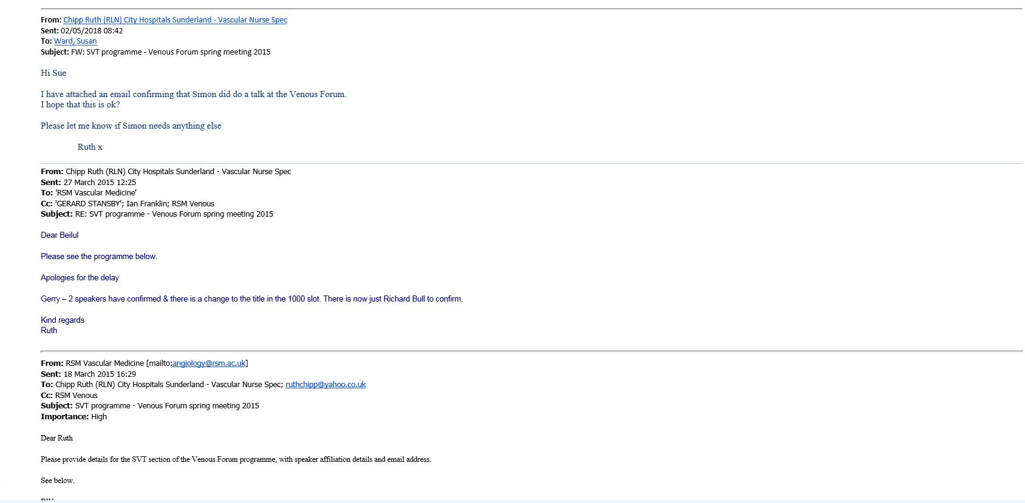Click the 'Please let me know' sentence

point(131,126)
